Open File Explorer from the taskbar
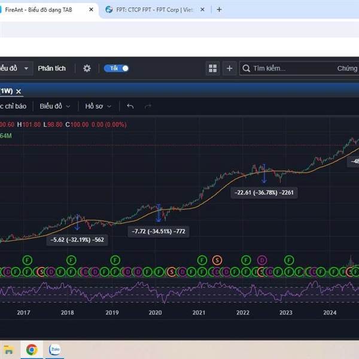 8,350
